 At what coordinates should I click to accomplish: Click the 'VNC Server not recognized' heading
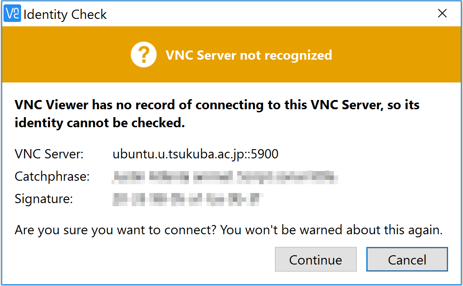248,55
